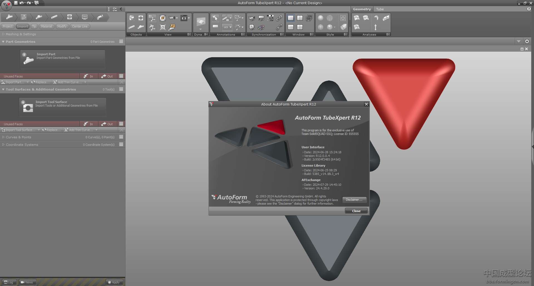Toggle the Curves & Points checkbox
The image size is (534, 286).
pos(121,137)
